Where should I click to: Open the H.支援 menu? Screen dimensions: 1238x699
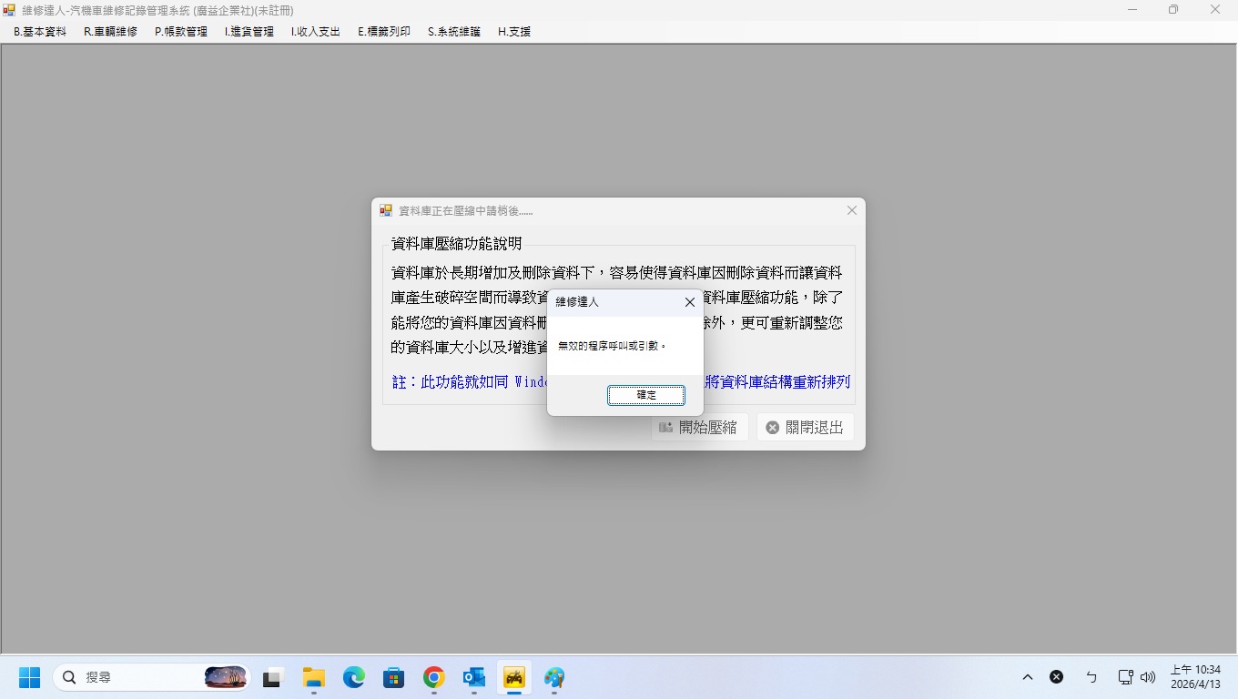[513, 32]
